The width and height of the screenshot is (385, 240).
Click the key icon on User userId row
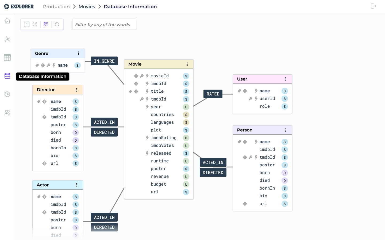251,99
